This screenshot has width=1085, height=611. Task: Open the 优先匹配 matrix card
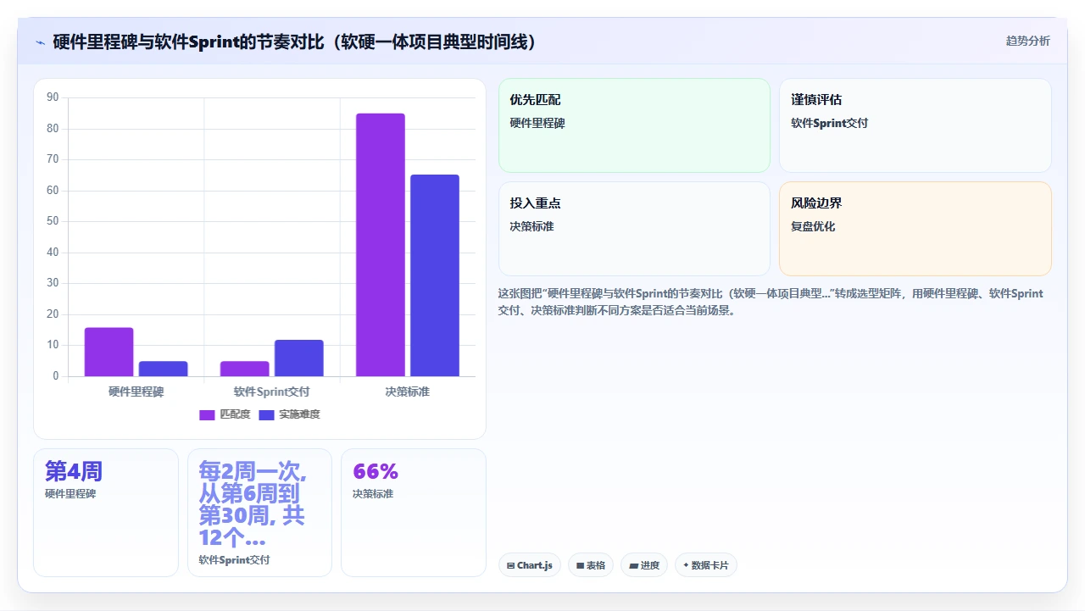(x=634, y=125)
